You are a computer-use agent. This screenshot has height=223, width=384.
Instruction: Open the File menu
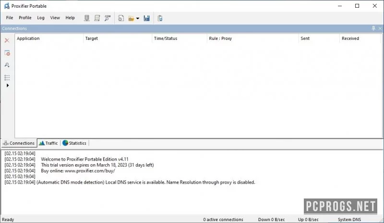10,18
